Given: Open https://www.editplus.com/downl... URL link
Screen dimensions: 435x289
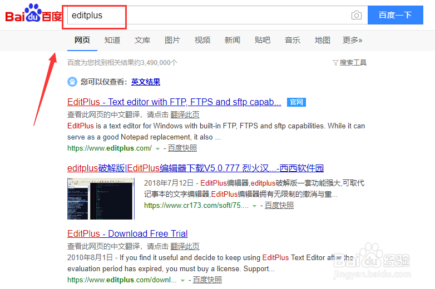Looking at the screenshot, I should pyautogui.click(x=122, y=280).
